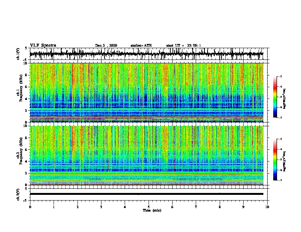Viewport: 301px width, 232px height.
Task: Click the "6" frequency tick of ch.2 spectrogram
Action: tap(27, 149)
